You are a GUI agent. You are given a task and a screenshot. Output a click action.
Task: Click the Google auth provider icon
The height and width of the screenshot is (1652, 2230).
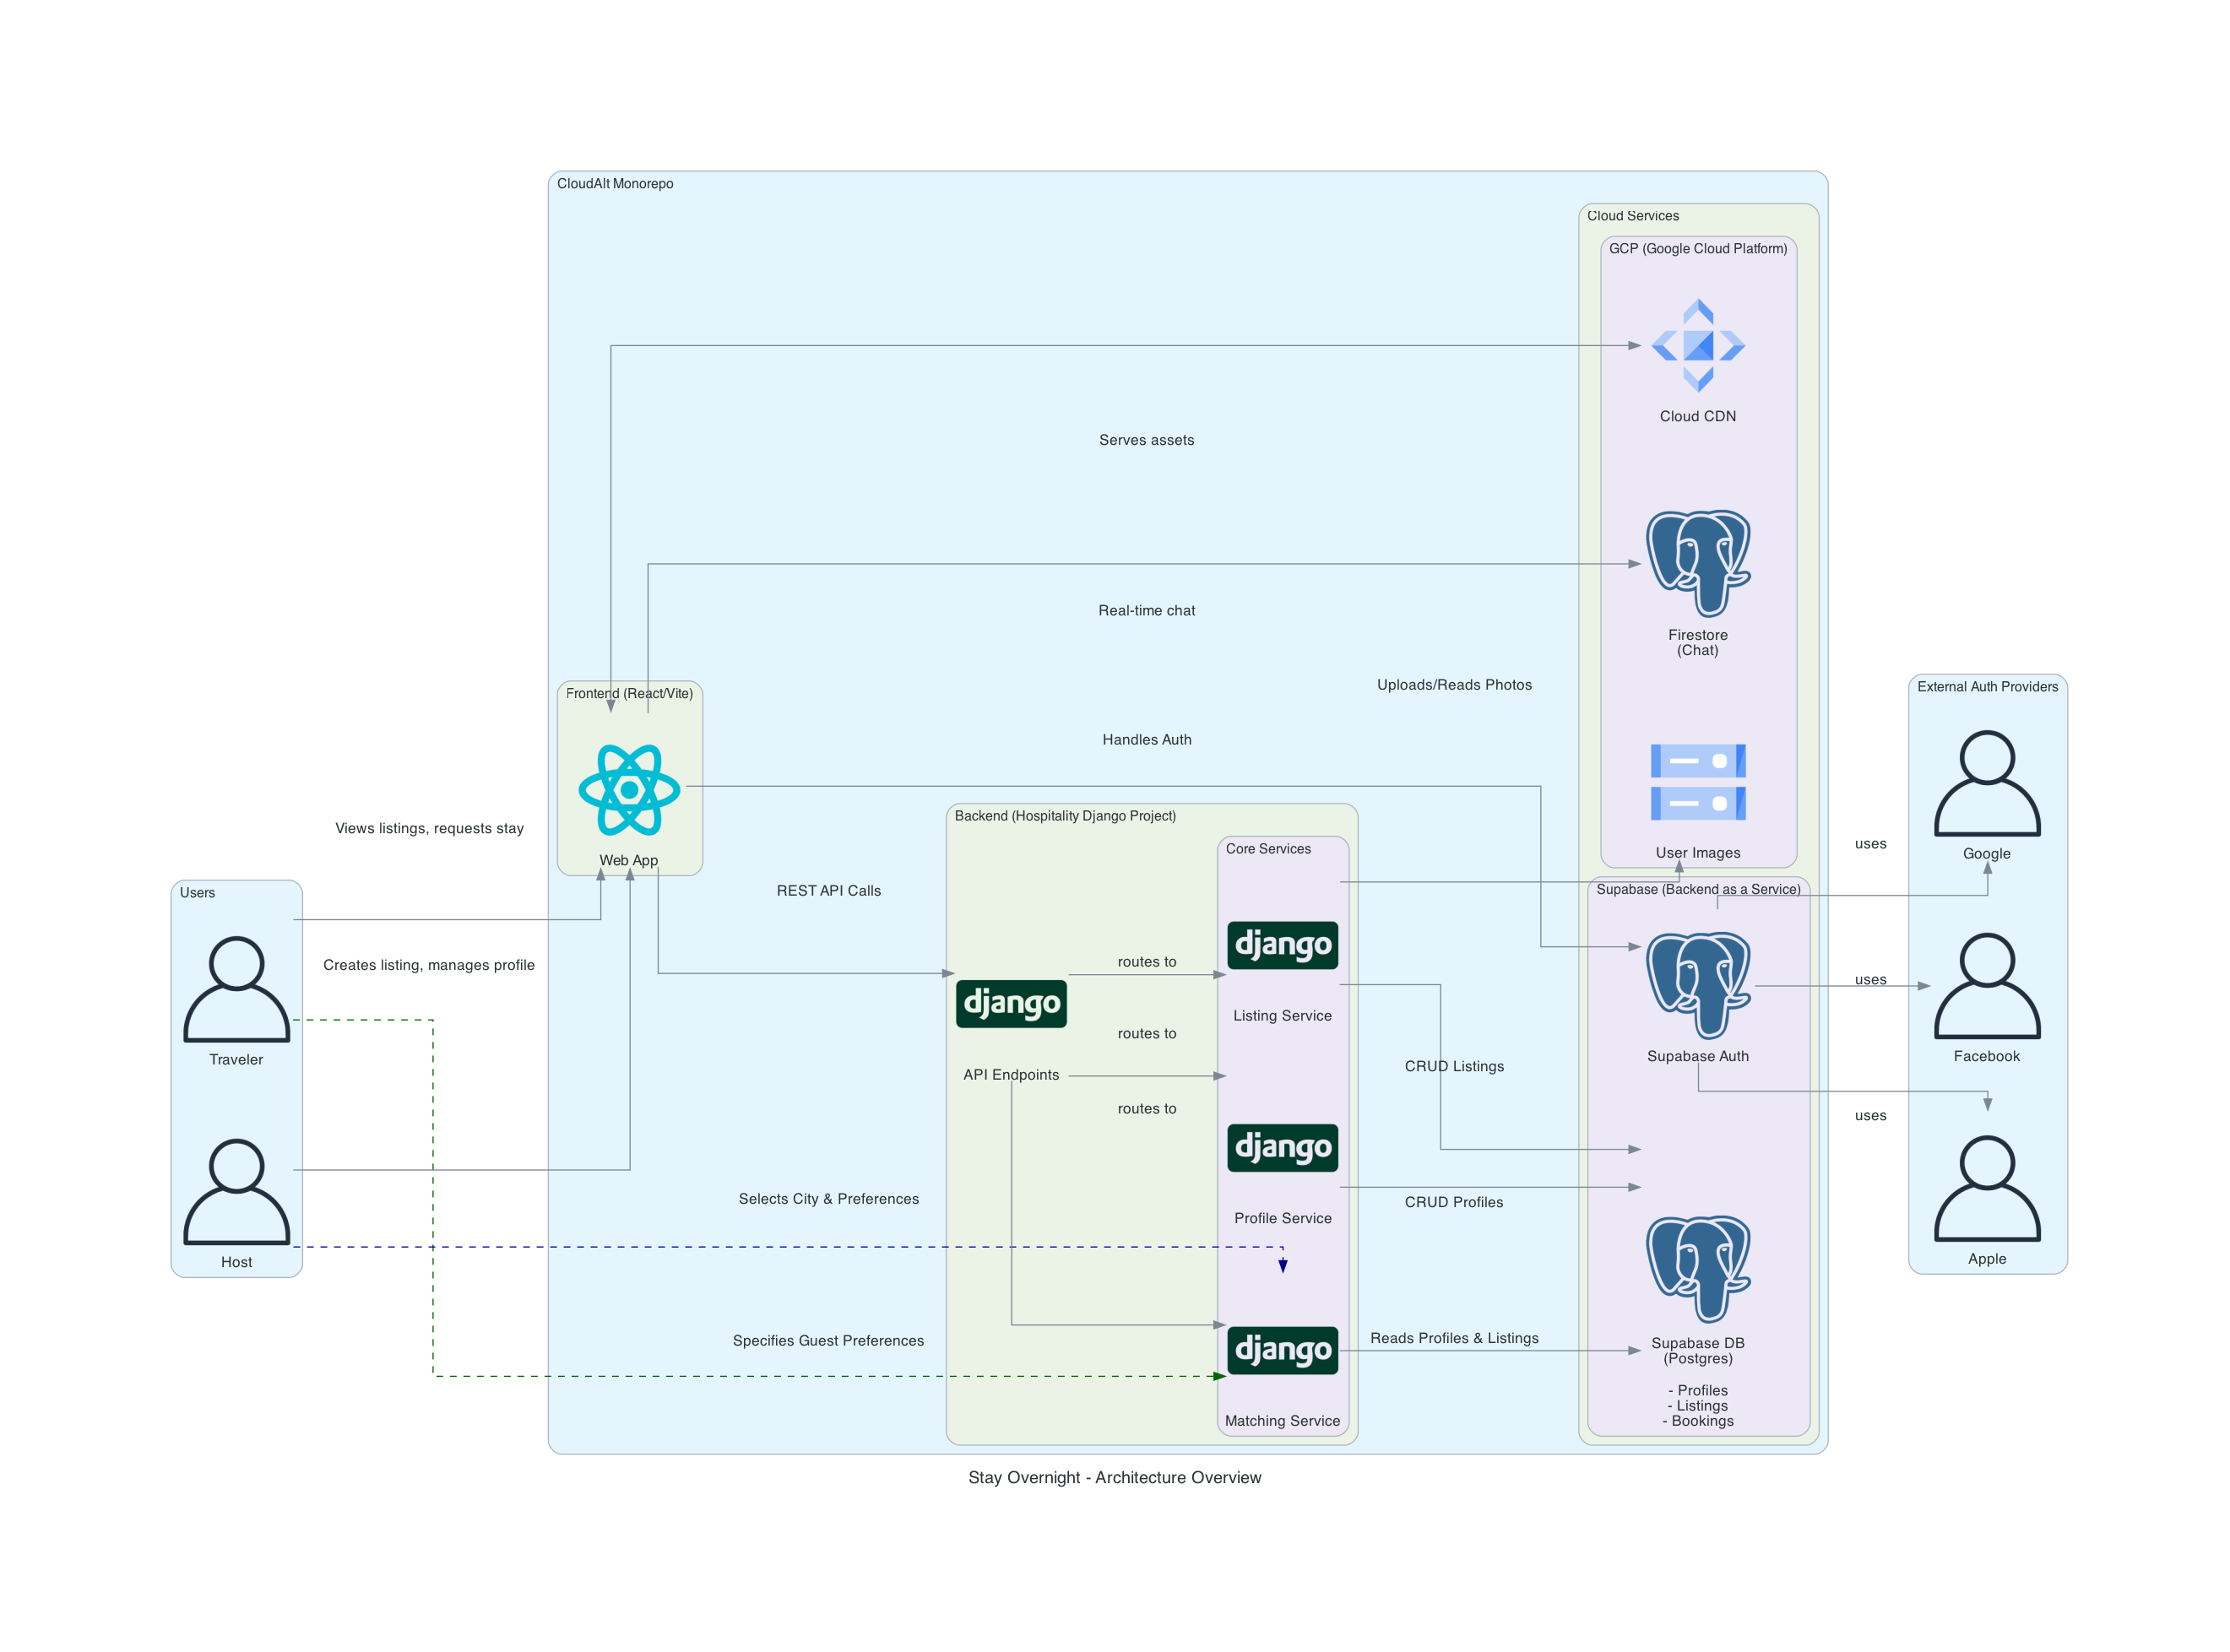click(x=1986, y=783)
